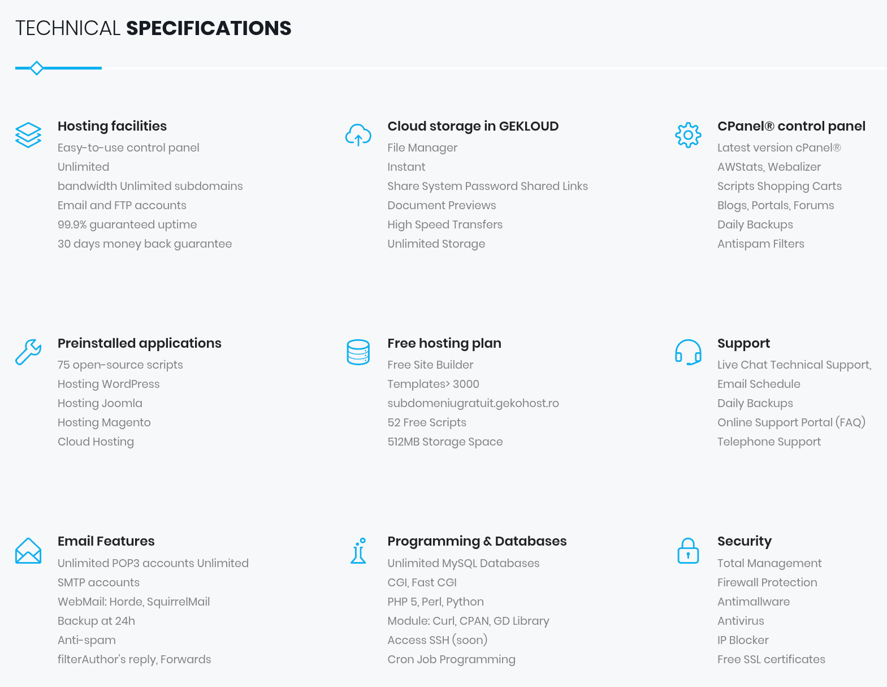Select the Hosting WordPress item
The image size is (887, 687).
[x=109, y=384]
